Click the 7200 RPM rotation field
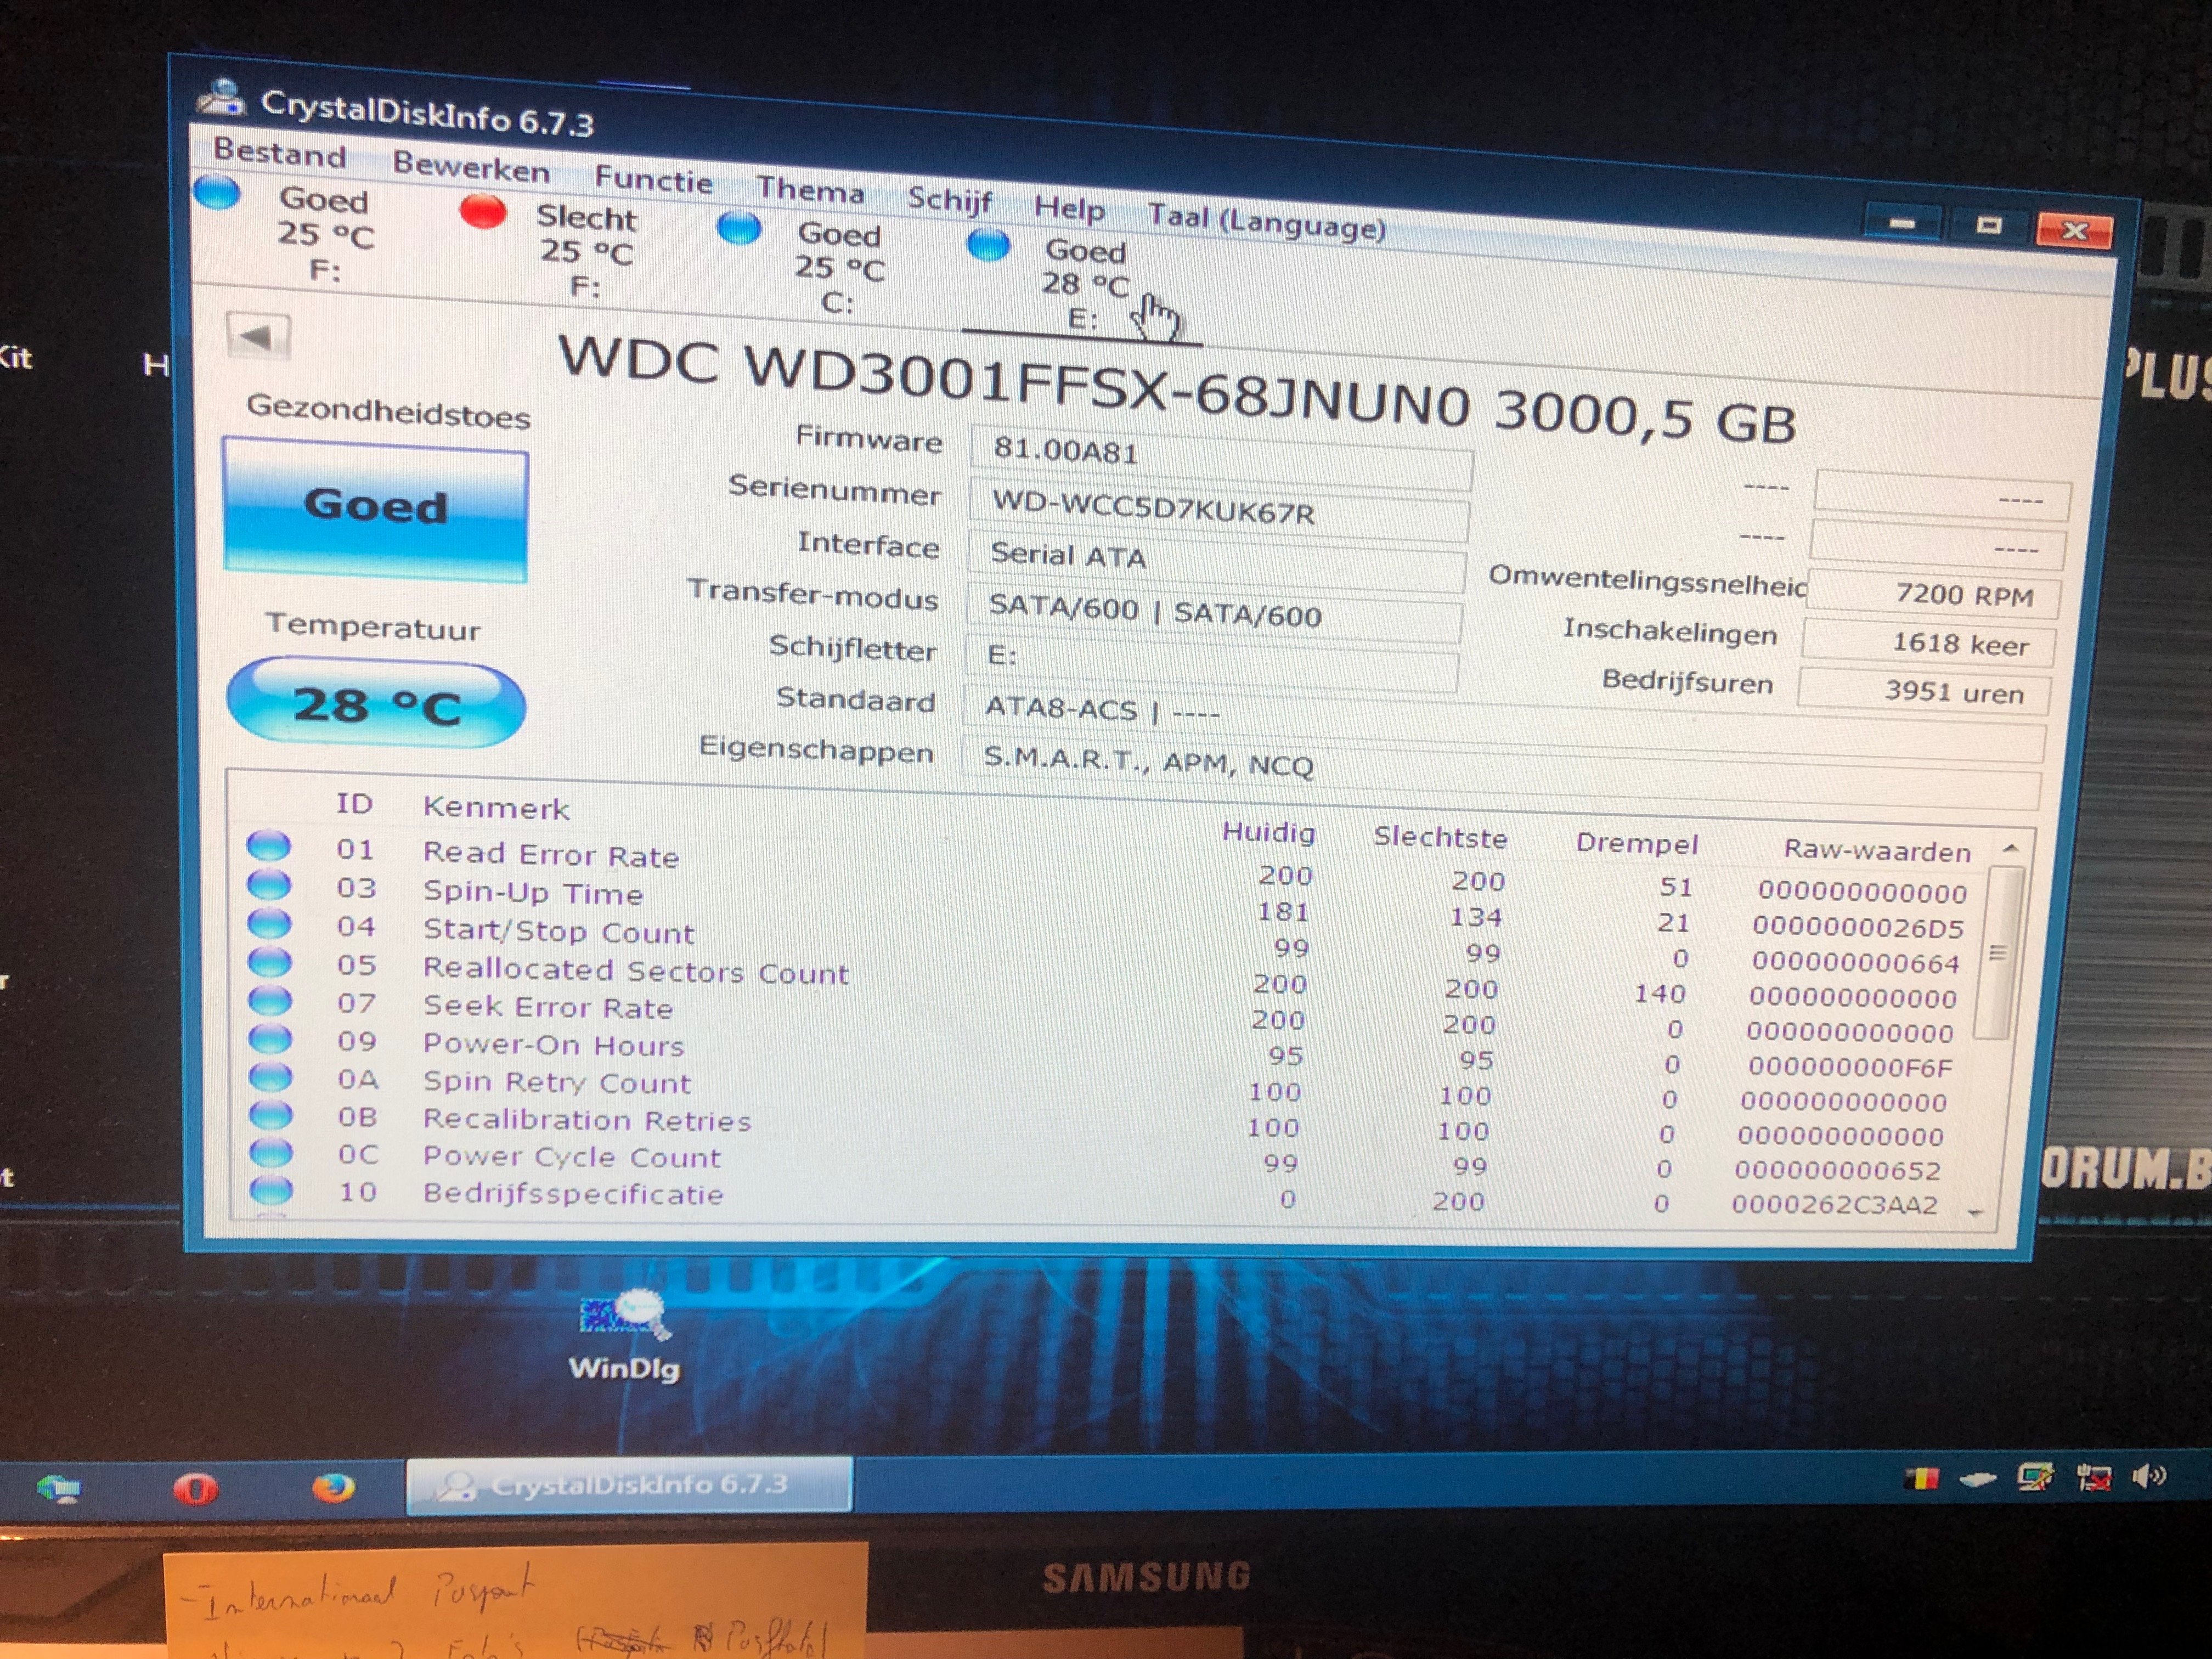2212x1659 pixels. pos(1933,594)
